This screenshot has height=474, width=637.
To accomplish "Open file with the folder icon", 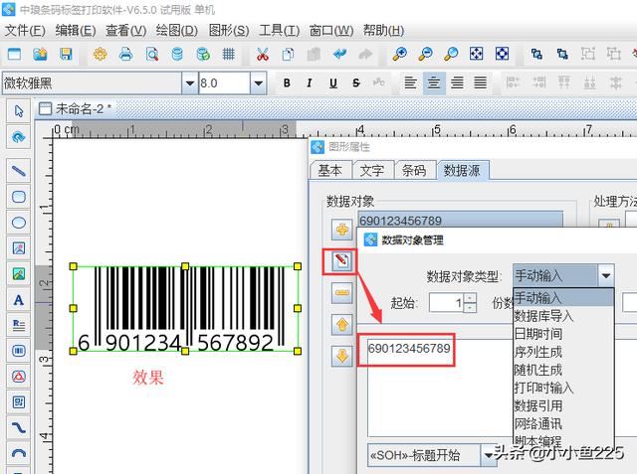I will [x=40, y=54].
